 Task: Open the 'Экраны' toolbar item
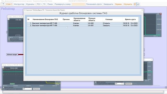(x=118, y=4)
